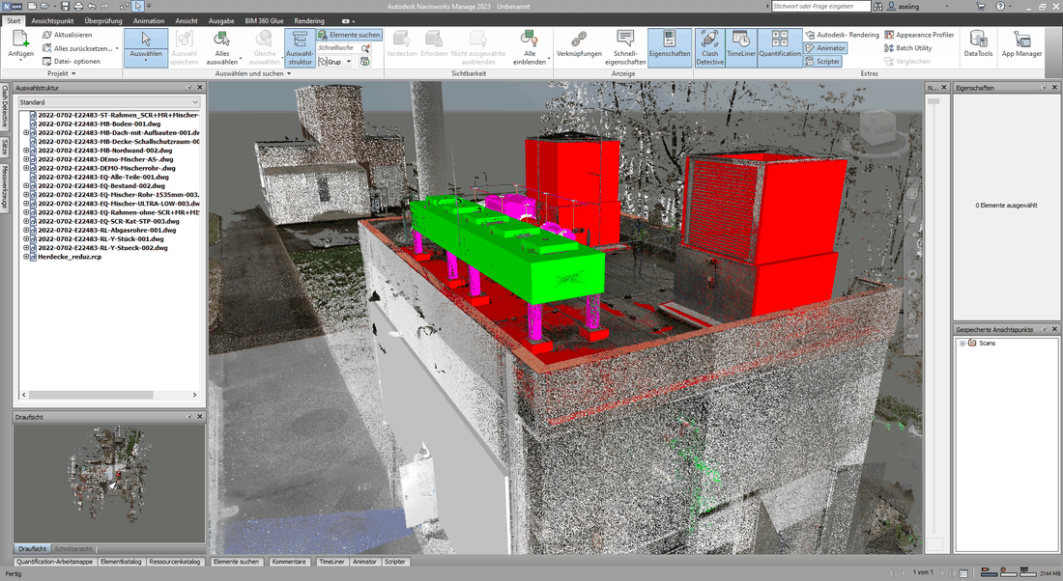Open the BIM 360 Glue tab

click(x=265, y=21)
